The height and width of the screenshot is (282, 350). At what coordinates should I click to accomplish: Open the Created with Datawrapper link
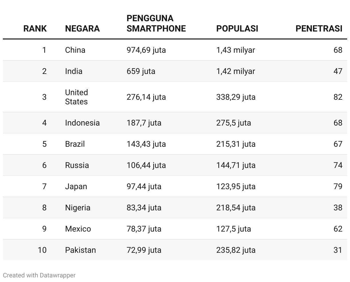39,275
